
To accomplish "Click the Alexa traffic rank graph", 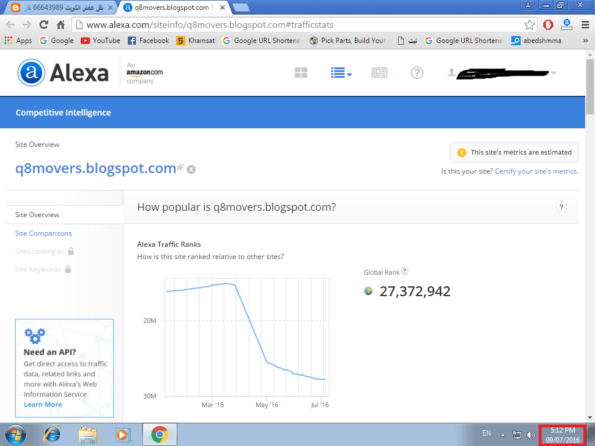I will click(246, 337).
